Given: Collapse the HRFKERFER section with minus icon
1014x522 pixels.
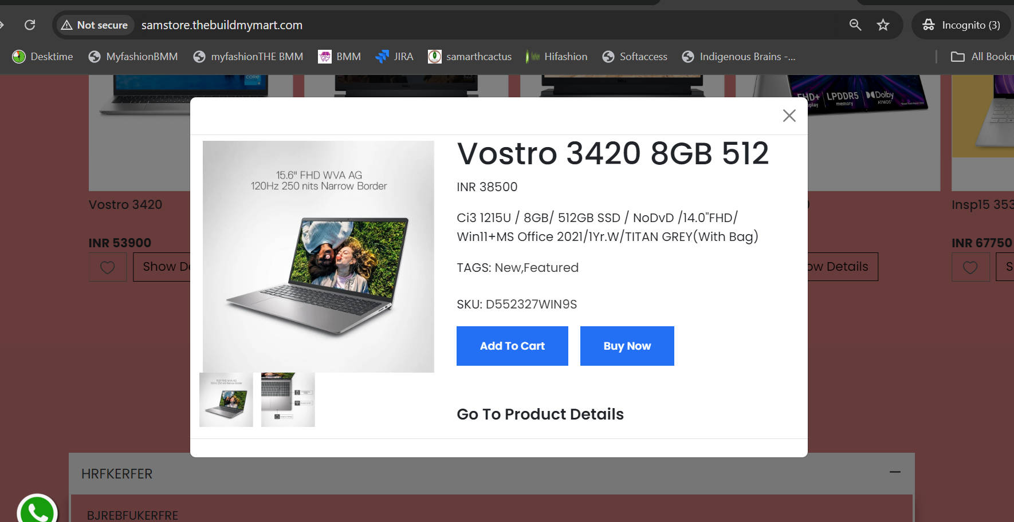Looking at the screenshot, I should coord(895,472).
